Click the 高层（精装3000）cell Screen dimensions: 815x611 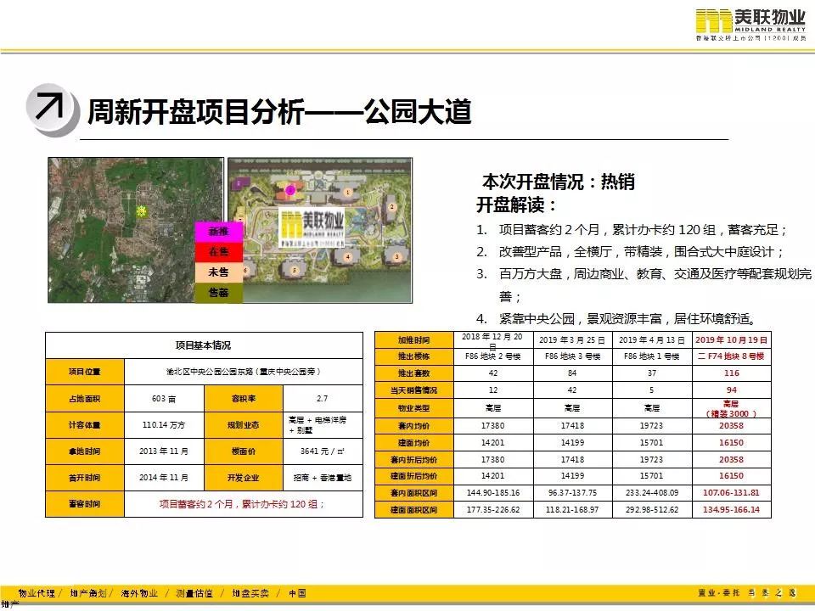click(x=731, y=408)
